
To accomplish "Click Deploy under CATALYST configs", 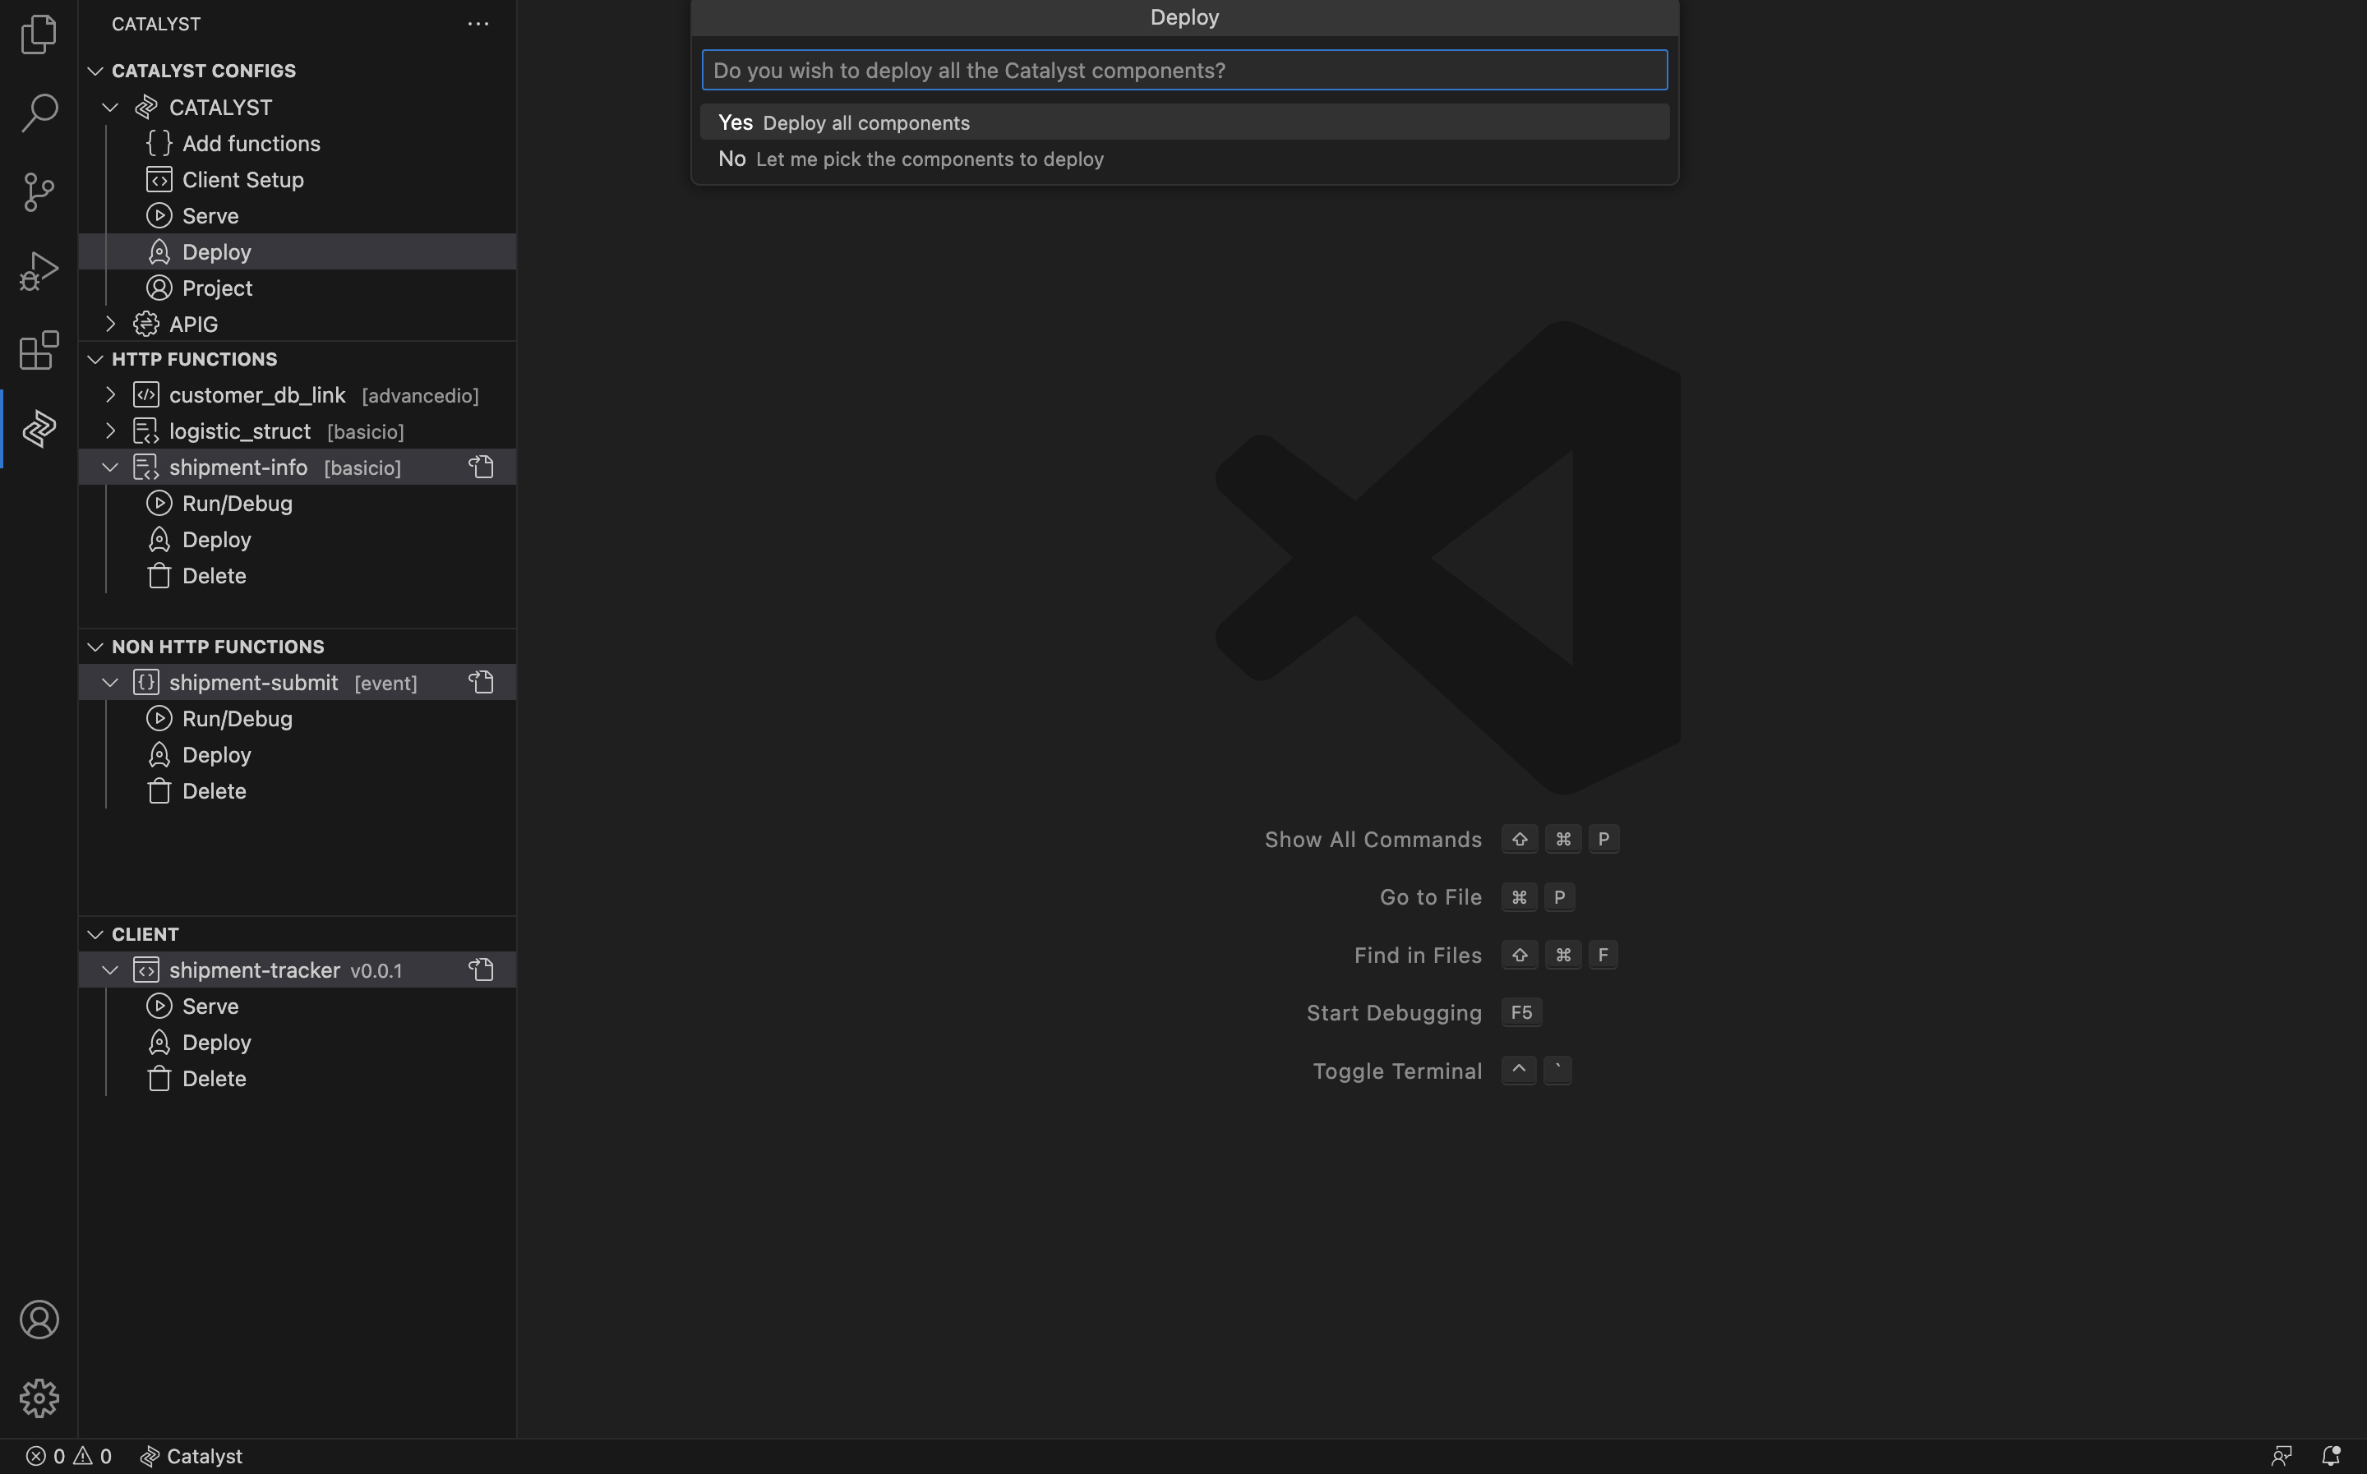I will [x=298, y=251].
